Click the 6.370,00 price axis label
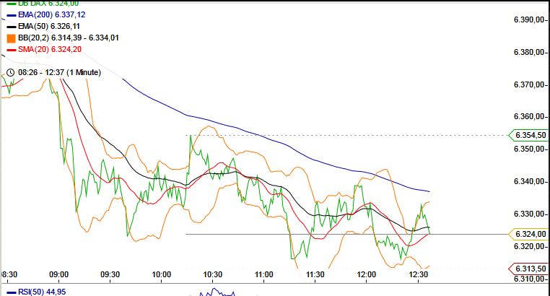 [529, 84]
